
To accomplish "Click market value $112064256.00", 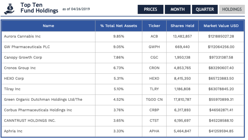I will (221, 47).
